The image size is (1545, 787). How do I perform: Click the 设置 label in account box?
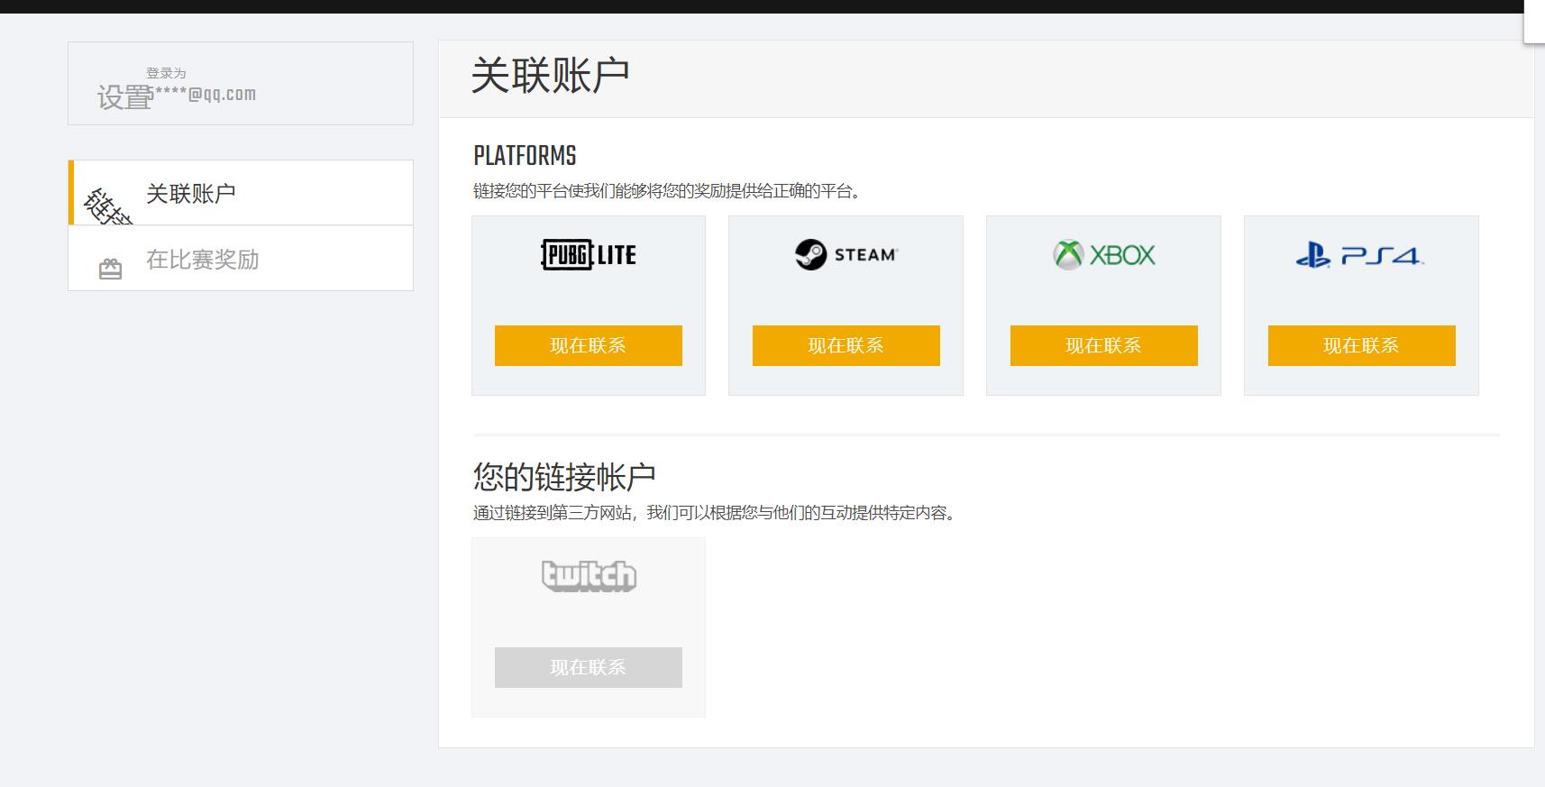coord(124,97)
